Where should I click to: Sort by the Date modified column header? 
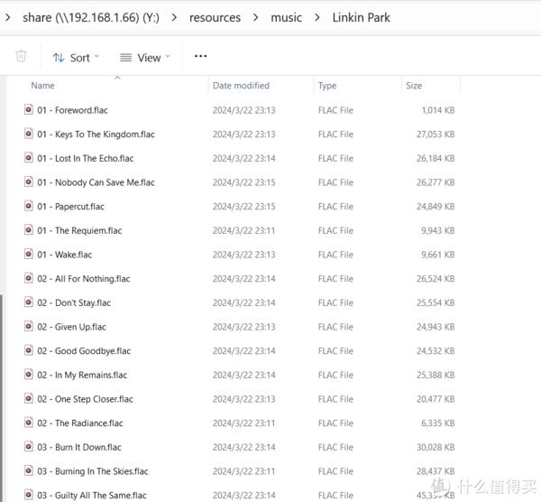point(241,86)
